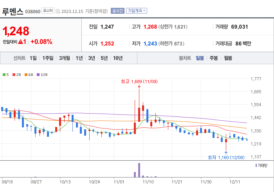The image size is (274, 192).
Task: Click the 1,107 price axis label
Action: point(256,157)
